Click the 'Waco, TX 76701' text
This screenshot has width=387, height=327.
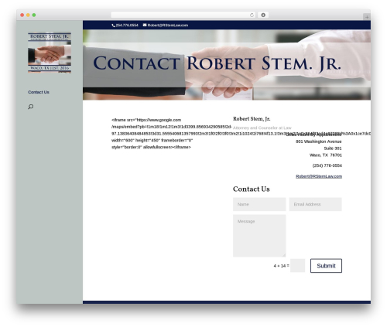click(x=326, y=155)
